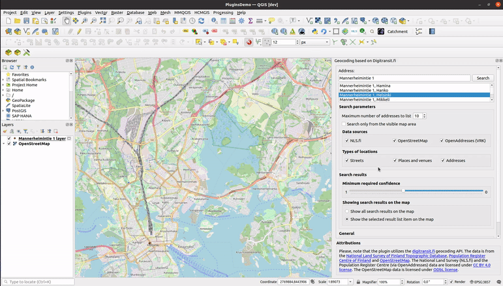The height and width of the screenshot is (286, 503).
Task: Click the NLS plugin icon
Action: tap(354, 31)
